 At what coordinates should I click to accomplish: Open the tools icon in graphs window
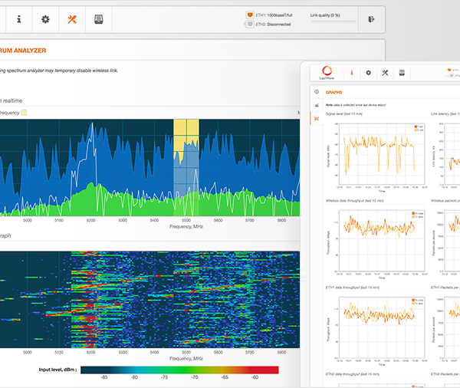(x=385, y=73)
